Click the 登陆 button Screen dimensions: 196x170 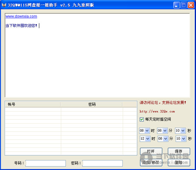pos(179,162)
